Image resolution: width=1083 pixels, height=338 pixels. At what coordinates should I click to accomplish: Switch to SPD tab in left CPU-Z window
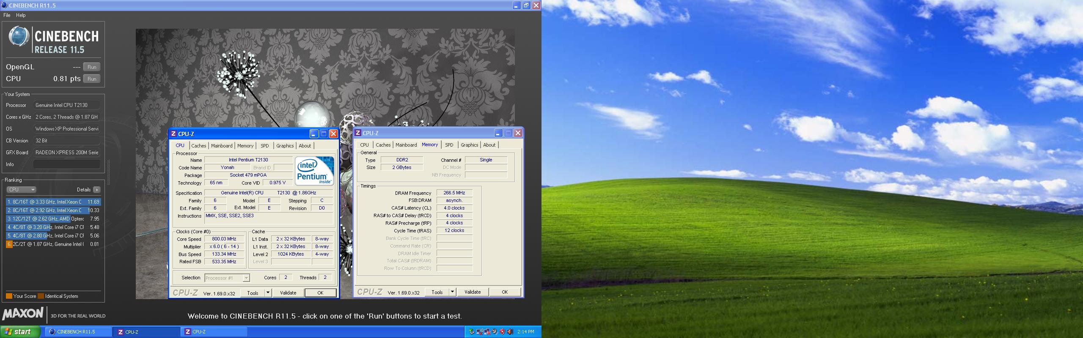265,146
